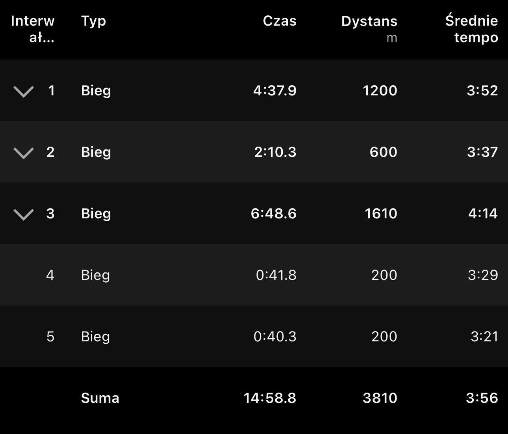Click the 1610 distance value
Viewport: 508px width, 434px height.
[381, 214]
